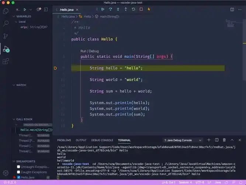The height and width of the screenshot is (185, 246).
Task: Start debugging with the green play button
Action: coord(25,10)
